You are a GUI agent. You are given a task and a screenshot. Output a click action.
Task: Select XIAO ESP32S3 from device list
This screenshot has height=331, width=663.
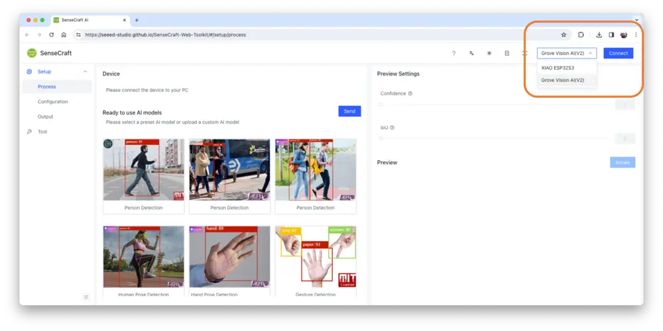[x=558, y=68]
